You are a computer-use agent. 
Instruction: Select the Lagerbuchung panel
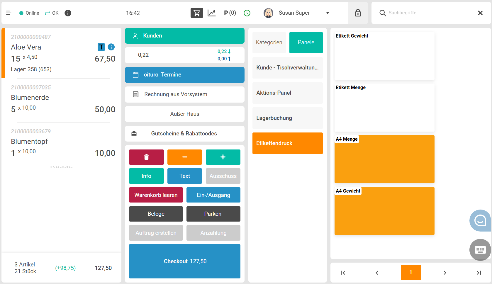287,118
